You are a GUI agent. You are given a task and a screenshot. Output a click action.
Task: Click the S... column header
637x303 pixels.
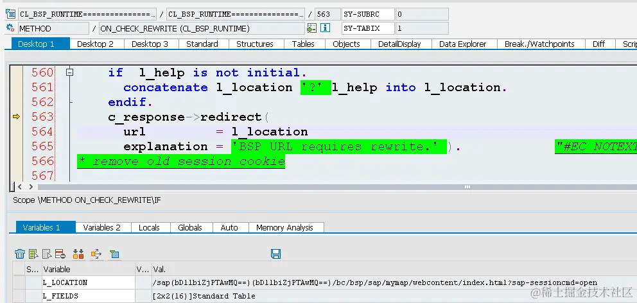pos(33,269)
